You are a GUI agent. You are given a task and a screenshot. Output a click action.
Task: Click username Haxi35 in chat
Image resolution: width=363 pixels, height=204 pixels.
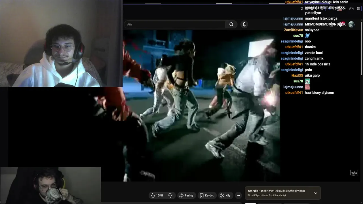click(297, 76)
